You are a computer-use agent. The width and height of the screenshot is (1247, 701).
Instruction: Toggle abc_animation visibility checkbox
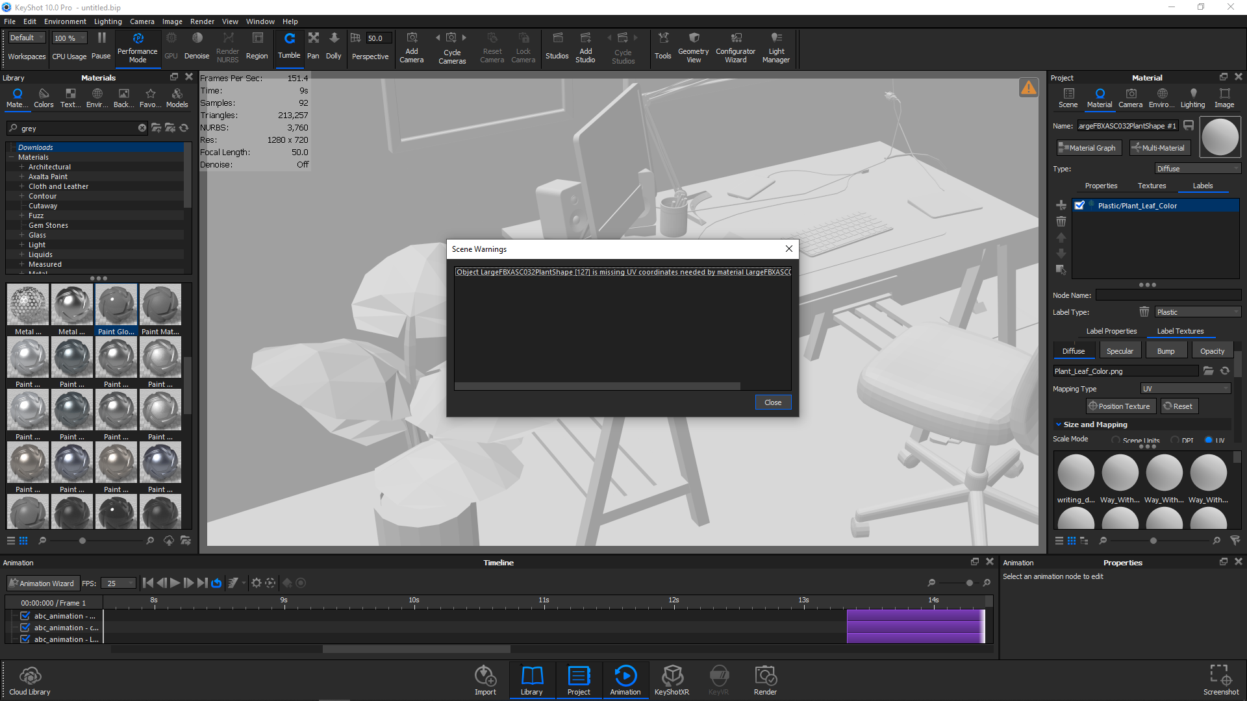23,615
